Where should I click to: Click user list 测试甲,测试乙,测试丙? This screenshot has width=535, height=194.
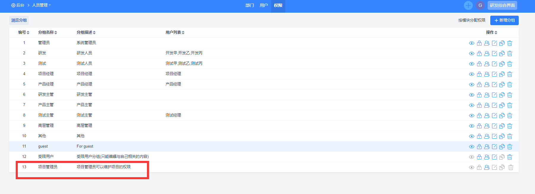[184, 63]
